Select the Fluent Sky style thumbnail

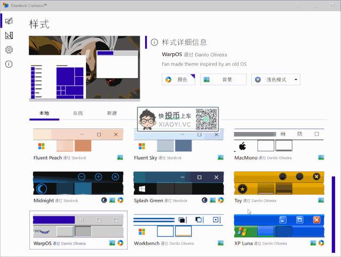(x=179, y=140)
